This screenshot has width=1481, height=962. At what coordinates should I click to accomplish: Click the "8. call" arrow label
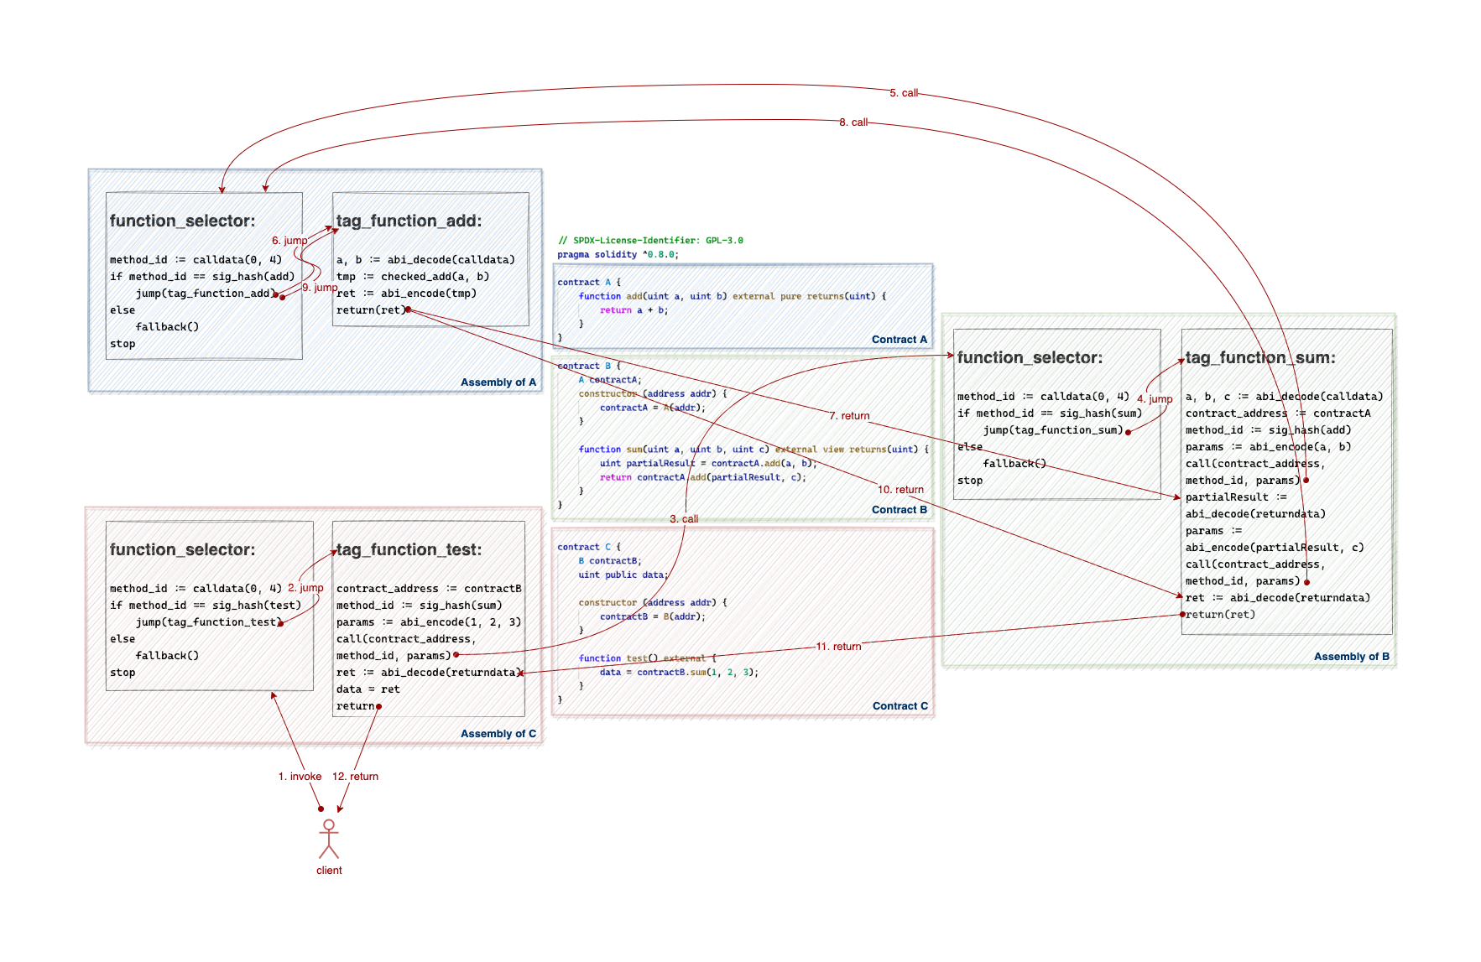pyautogui.click(x=853, y=122)
